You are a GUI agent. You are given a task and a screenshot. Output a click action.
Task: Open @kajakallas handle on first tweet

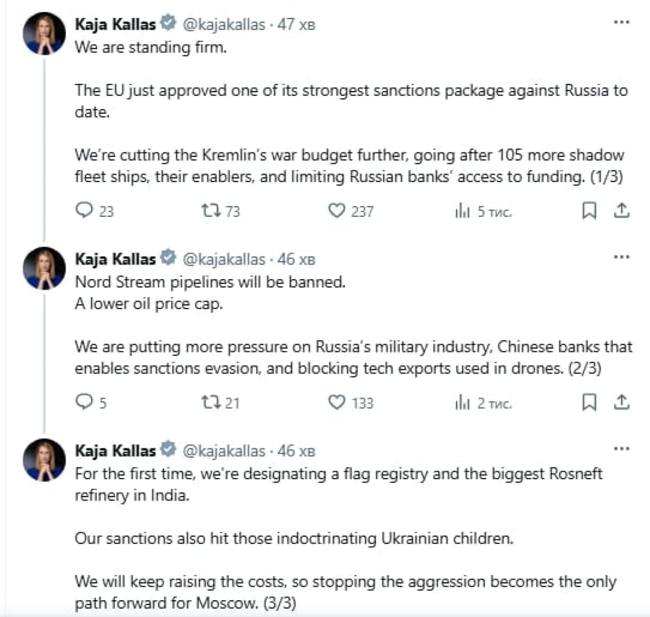click(x=224, y=24)
